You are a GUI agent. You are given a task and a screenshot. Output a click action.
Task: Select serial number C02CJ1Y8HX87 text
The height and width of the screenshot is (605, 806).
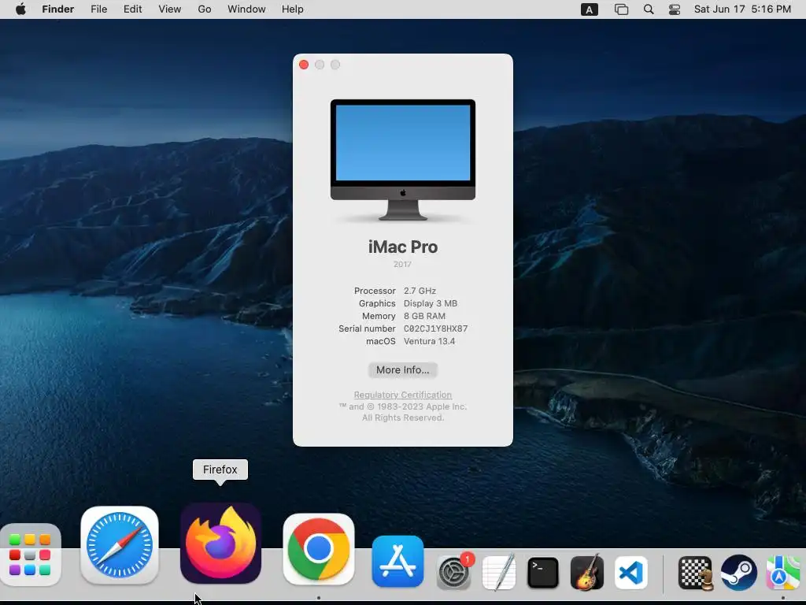pos(435,328)
